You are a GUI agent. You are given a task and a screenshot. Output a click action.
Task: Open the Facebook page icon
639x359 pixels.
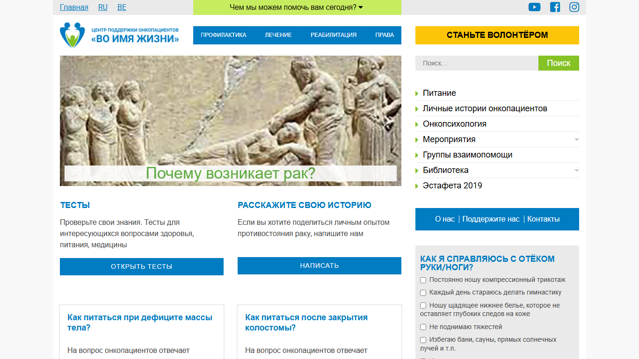pos(555,7)
